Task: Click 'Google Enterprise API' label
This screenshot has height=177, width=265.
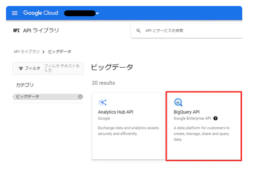Action: coord(192,118)
